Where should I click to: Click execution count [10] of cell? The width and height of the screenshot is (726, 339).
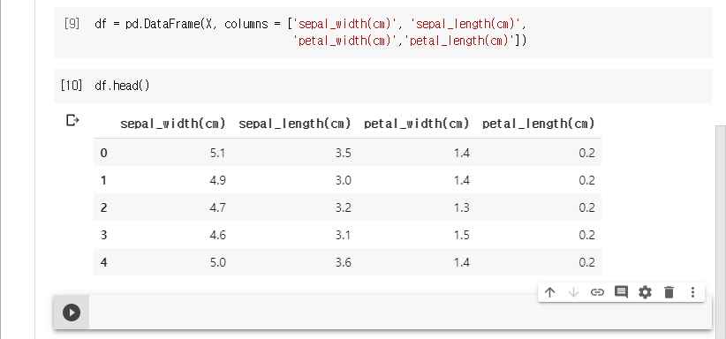[x=72, y=86]
